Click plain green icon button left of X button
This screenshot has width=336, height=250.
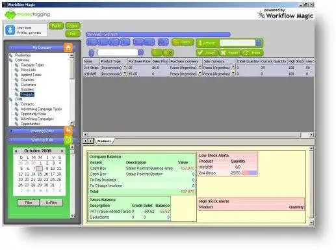click(157, 53)
